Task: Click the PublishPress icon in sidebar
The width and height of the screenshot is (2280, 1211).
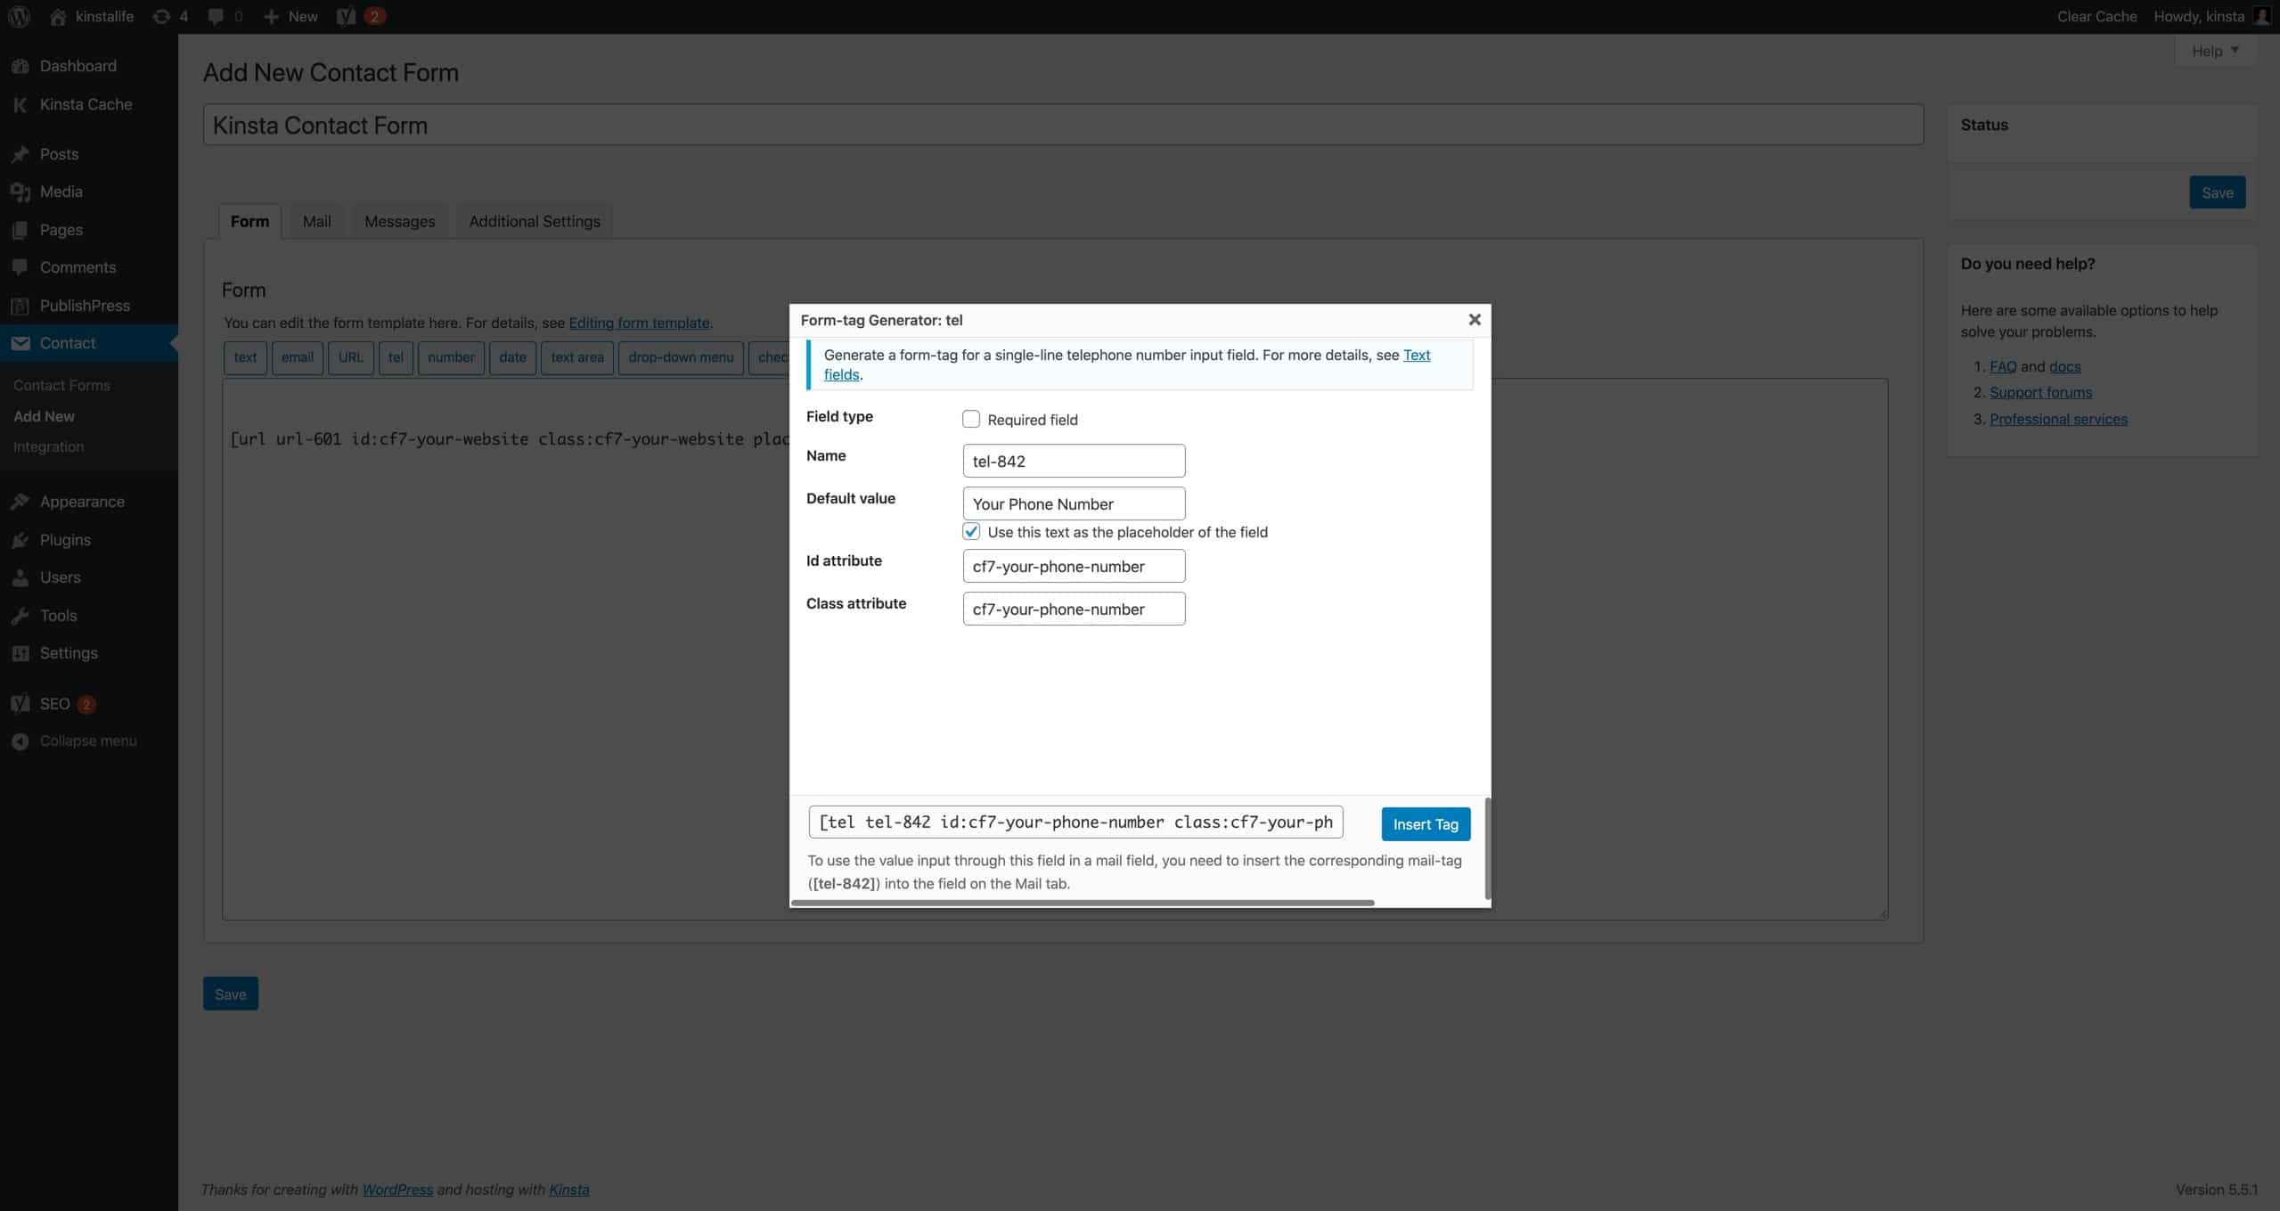Action: (x=21, y=305)
